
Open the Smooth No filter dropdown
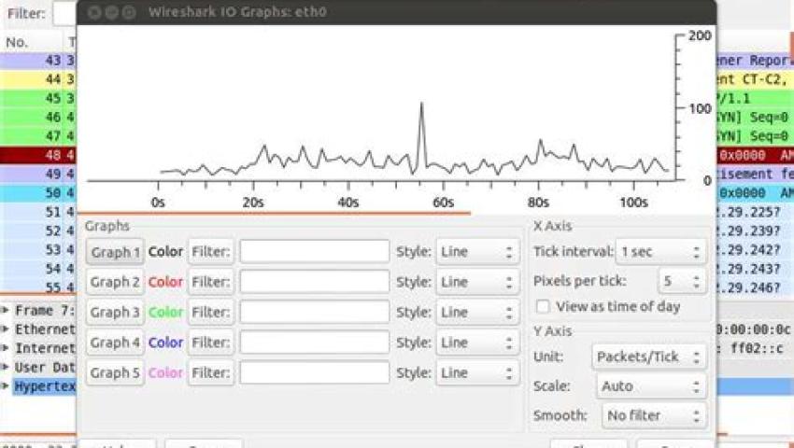[x=654, y=415]
